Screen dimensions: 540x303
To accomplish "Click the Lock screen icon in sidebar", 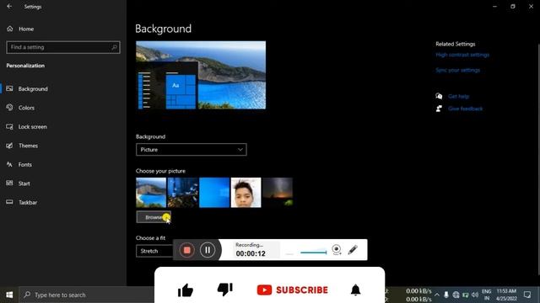I will [x=9, y=126].
